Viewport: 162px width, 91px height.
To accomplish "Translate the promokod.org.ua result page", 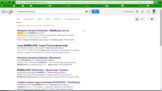I will 56,72.
